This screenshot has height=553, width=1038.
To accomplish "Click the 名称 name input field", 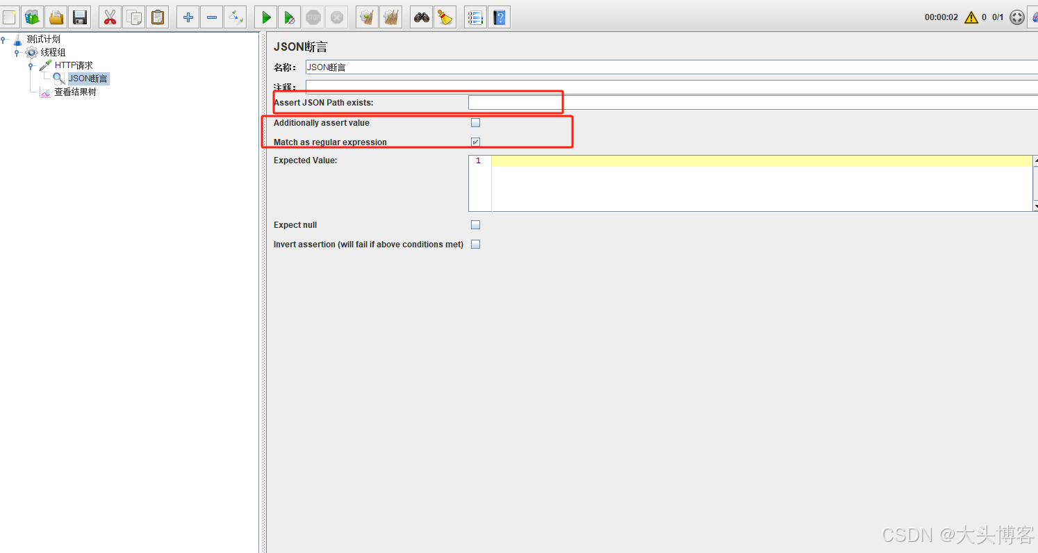I will 672,67.
